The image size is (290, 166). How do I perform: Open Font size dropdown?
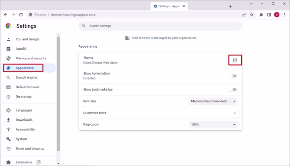[213, 101]
